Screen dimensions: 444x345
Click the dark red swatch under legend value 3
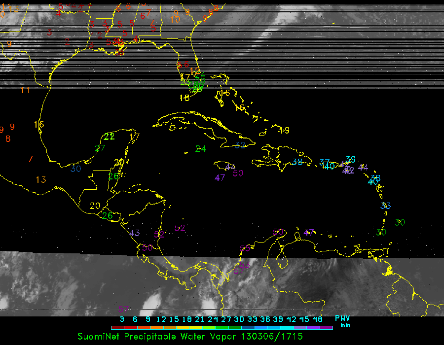pyautogui.click(x=117, y=327)
